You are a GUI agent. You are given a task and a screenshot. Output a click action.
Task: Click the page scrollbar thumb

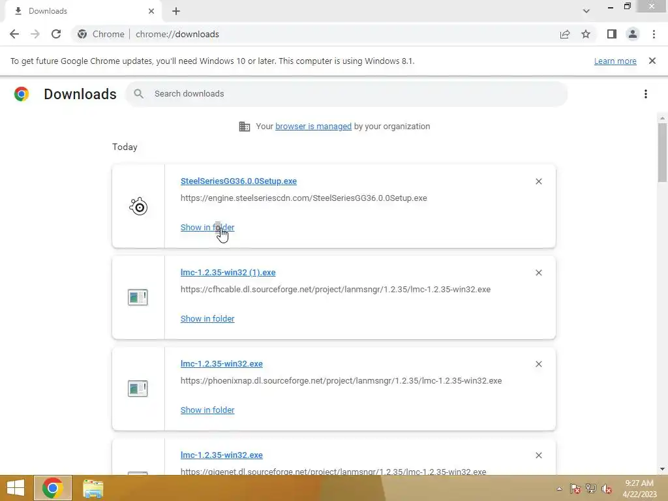662,152
